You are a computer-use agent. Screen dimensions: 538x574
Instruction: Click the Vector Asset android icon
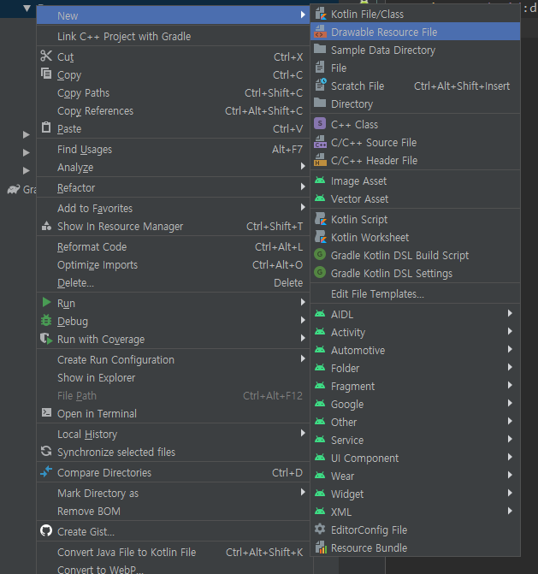(x=320, y=198)
